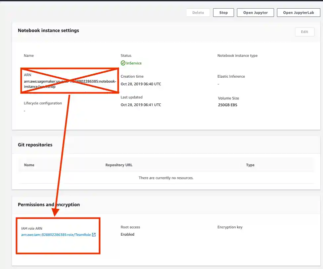Click the external link icon beside TeamRole

click(94, 235)
